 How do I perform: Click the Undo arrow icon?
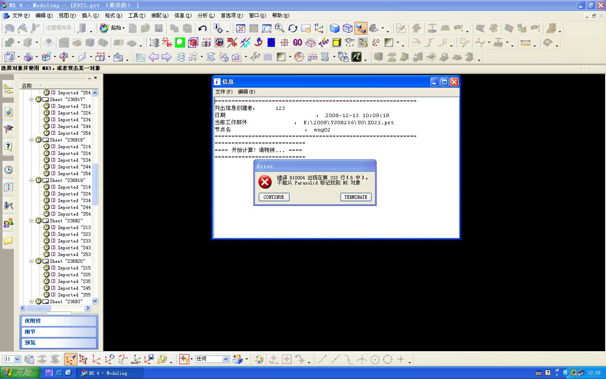point(202,28)
